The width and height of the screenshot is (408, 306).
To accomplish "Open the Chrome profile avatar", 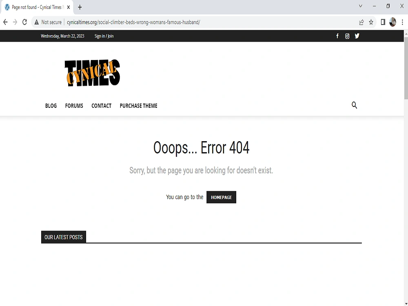I will click(x=392, y=22).
